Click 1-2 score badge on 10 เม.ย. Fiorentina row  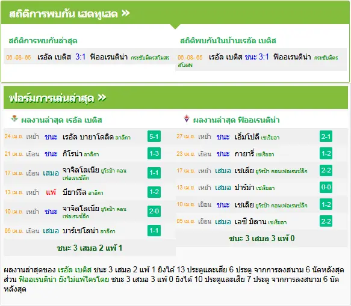(x=326, y=204)
